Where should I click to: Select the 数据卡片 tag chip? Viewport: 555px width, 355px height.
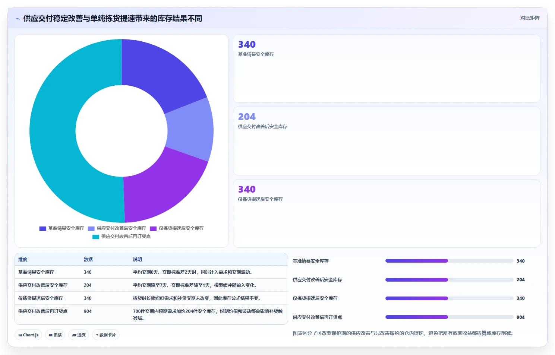pos(106,335)
